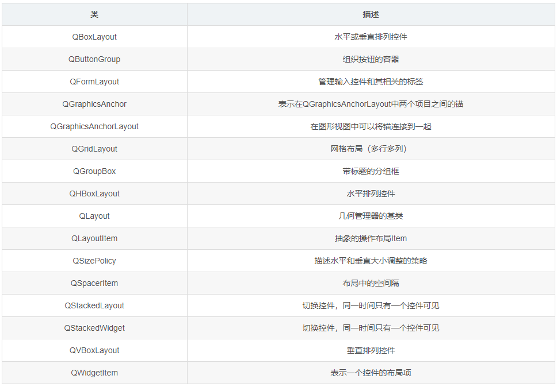
Task: Click the QLayoutItem entry
Action: 94,238
